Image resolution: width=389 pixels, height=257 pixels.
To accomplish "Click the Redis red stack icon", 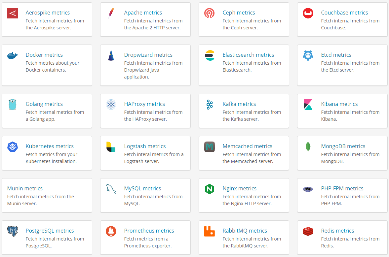I will pos(308,231).
